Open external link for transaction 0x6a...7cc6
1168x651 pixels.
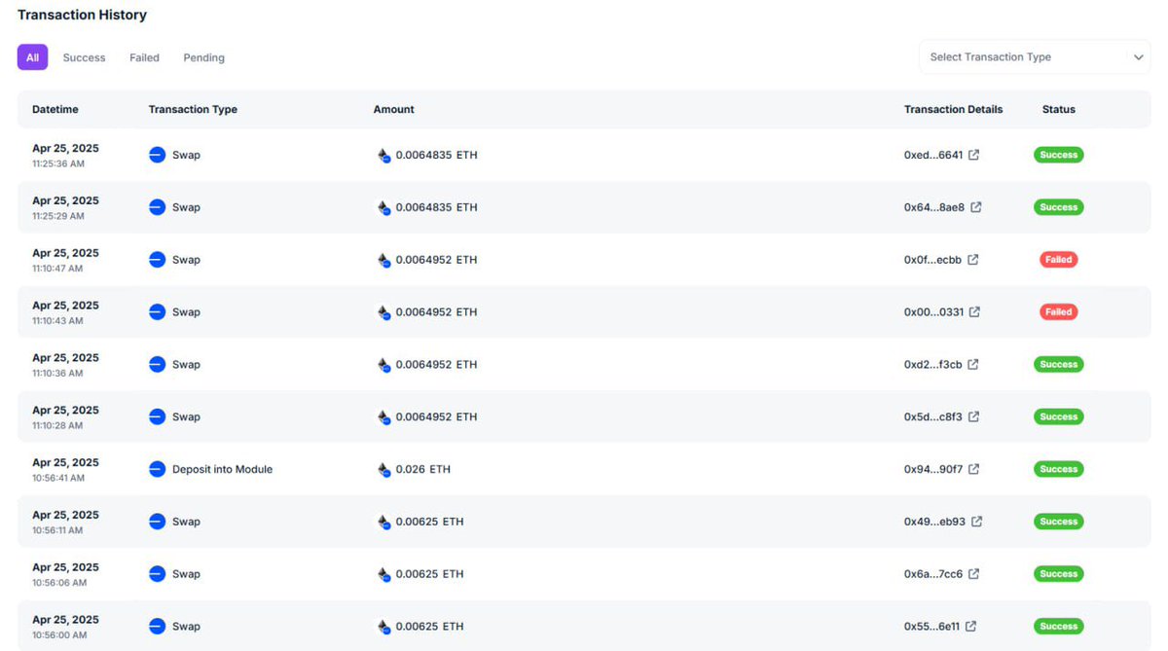click(973, 574)
